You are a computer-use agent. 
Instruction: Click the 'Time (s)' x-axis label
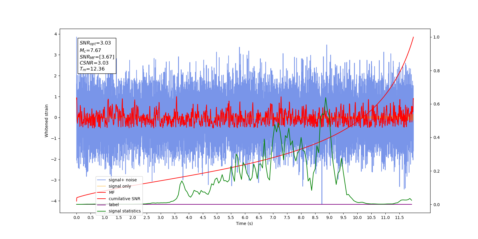coord(244,223)
